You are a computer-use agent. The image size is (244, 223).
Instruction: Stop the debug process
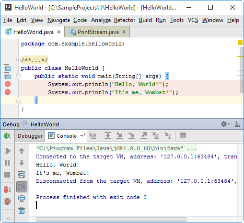[7, 175]
